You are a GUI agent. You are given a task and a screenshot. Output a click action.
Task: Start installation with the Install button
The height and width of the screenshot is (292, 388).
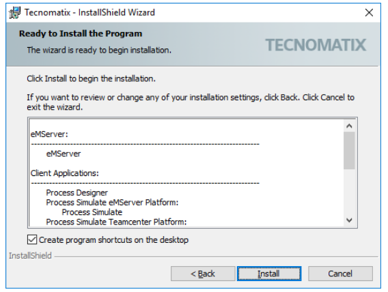pyautogui.click(x=269, y=274)
